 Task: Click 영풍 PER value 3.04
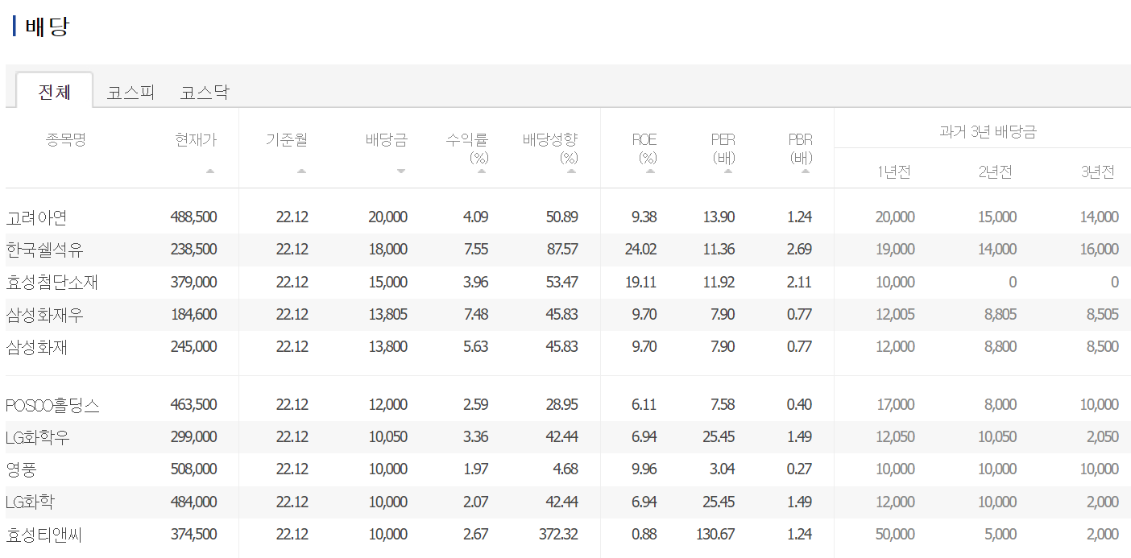[723, 469]
